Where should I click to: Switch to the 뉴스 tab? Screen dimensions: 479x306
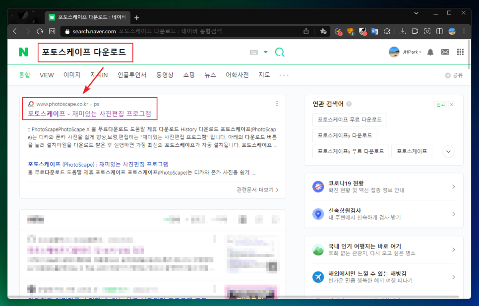tap(210, 75)
